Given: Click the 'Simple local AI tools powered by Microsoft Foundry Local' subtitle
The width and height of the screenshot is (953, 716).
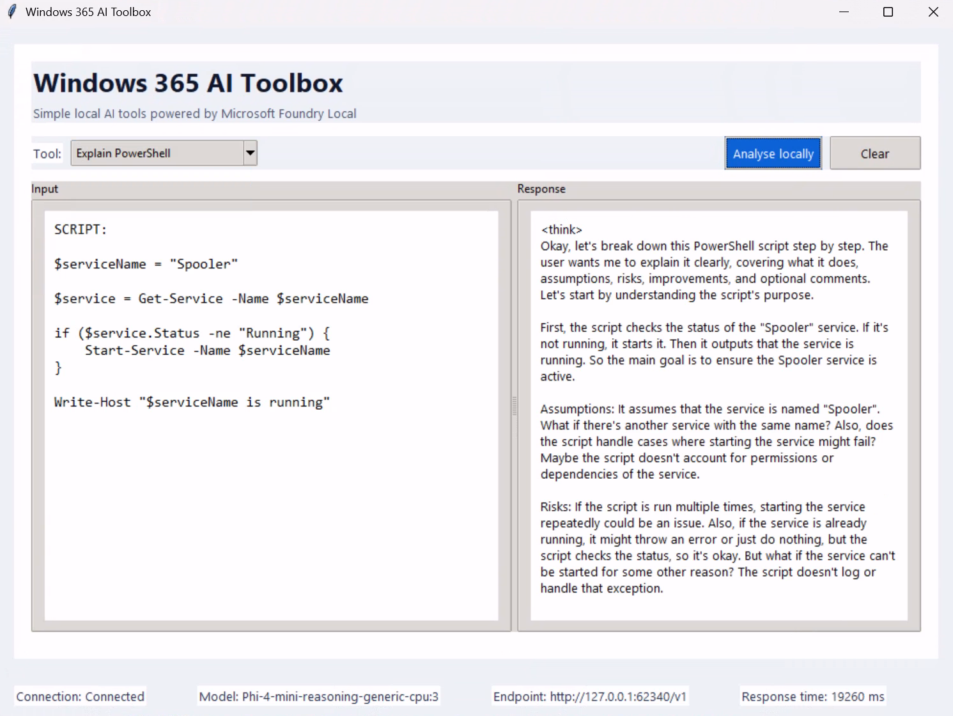Looking at the screenshot, I should point(195,113).
